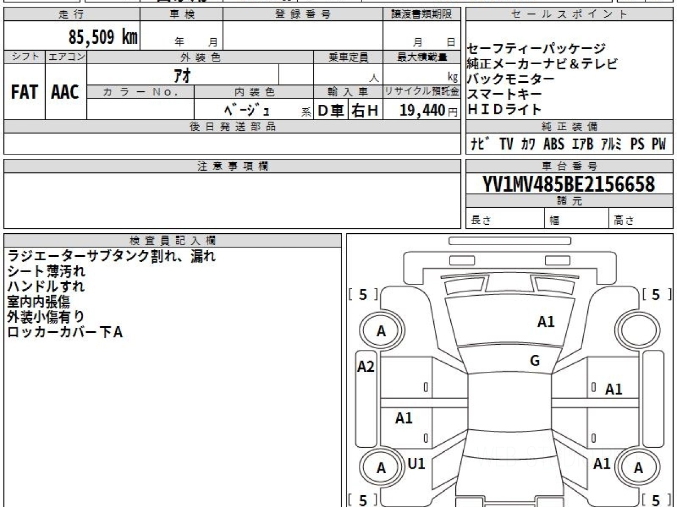The width and height of the screenshot is (677, 507).
Task: Click the 乗車定員 header
Action: [348, 57]
